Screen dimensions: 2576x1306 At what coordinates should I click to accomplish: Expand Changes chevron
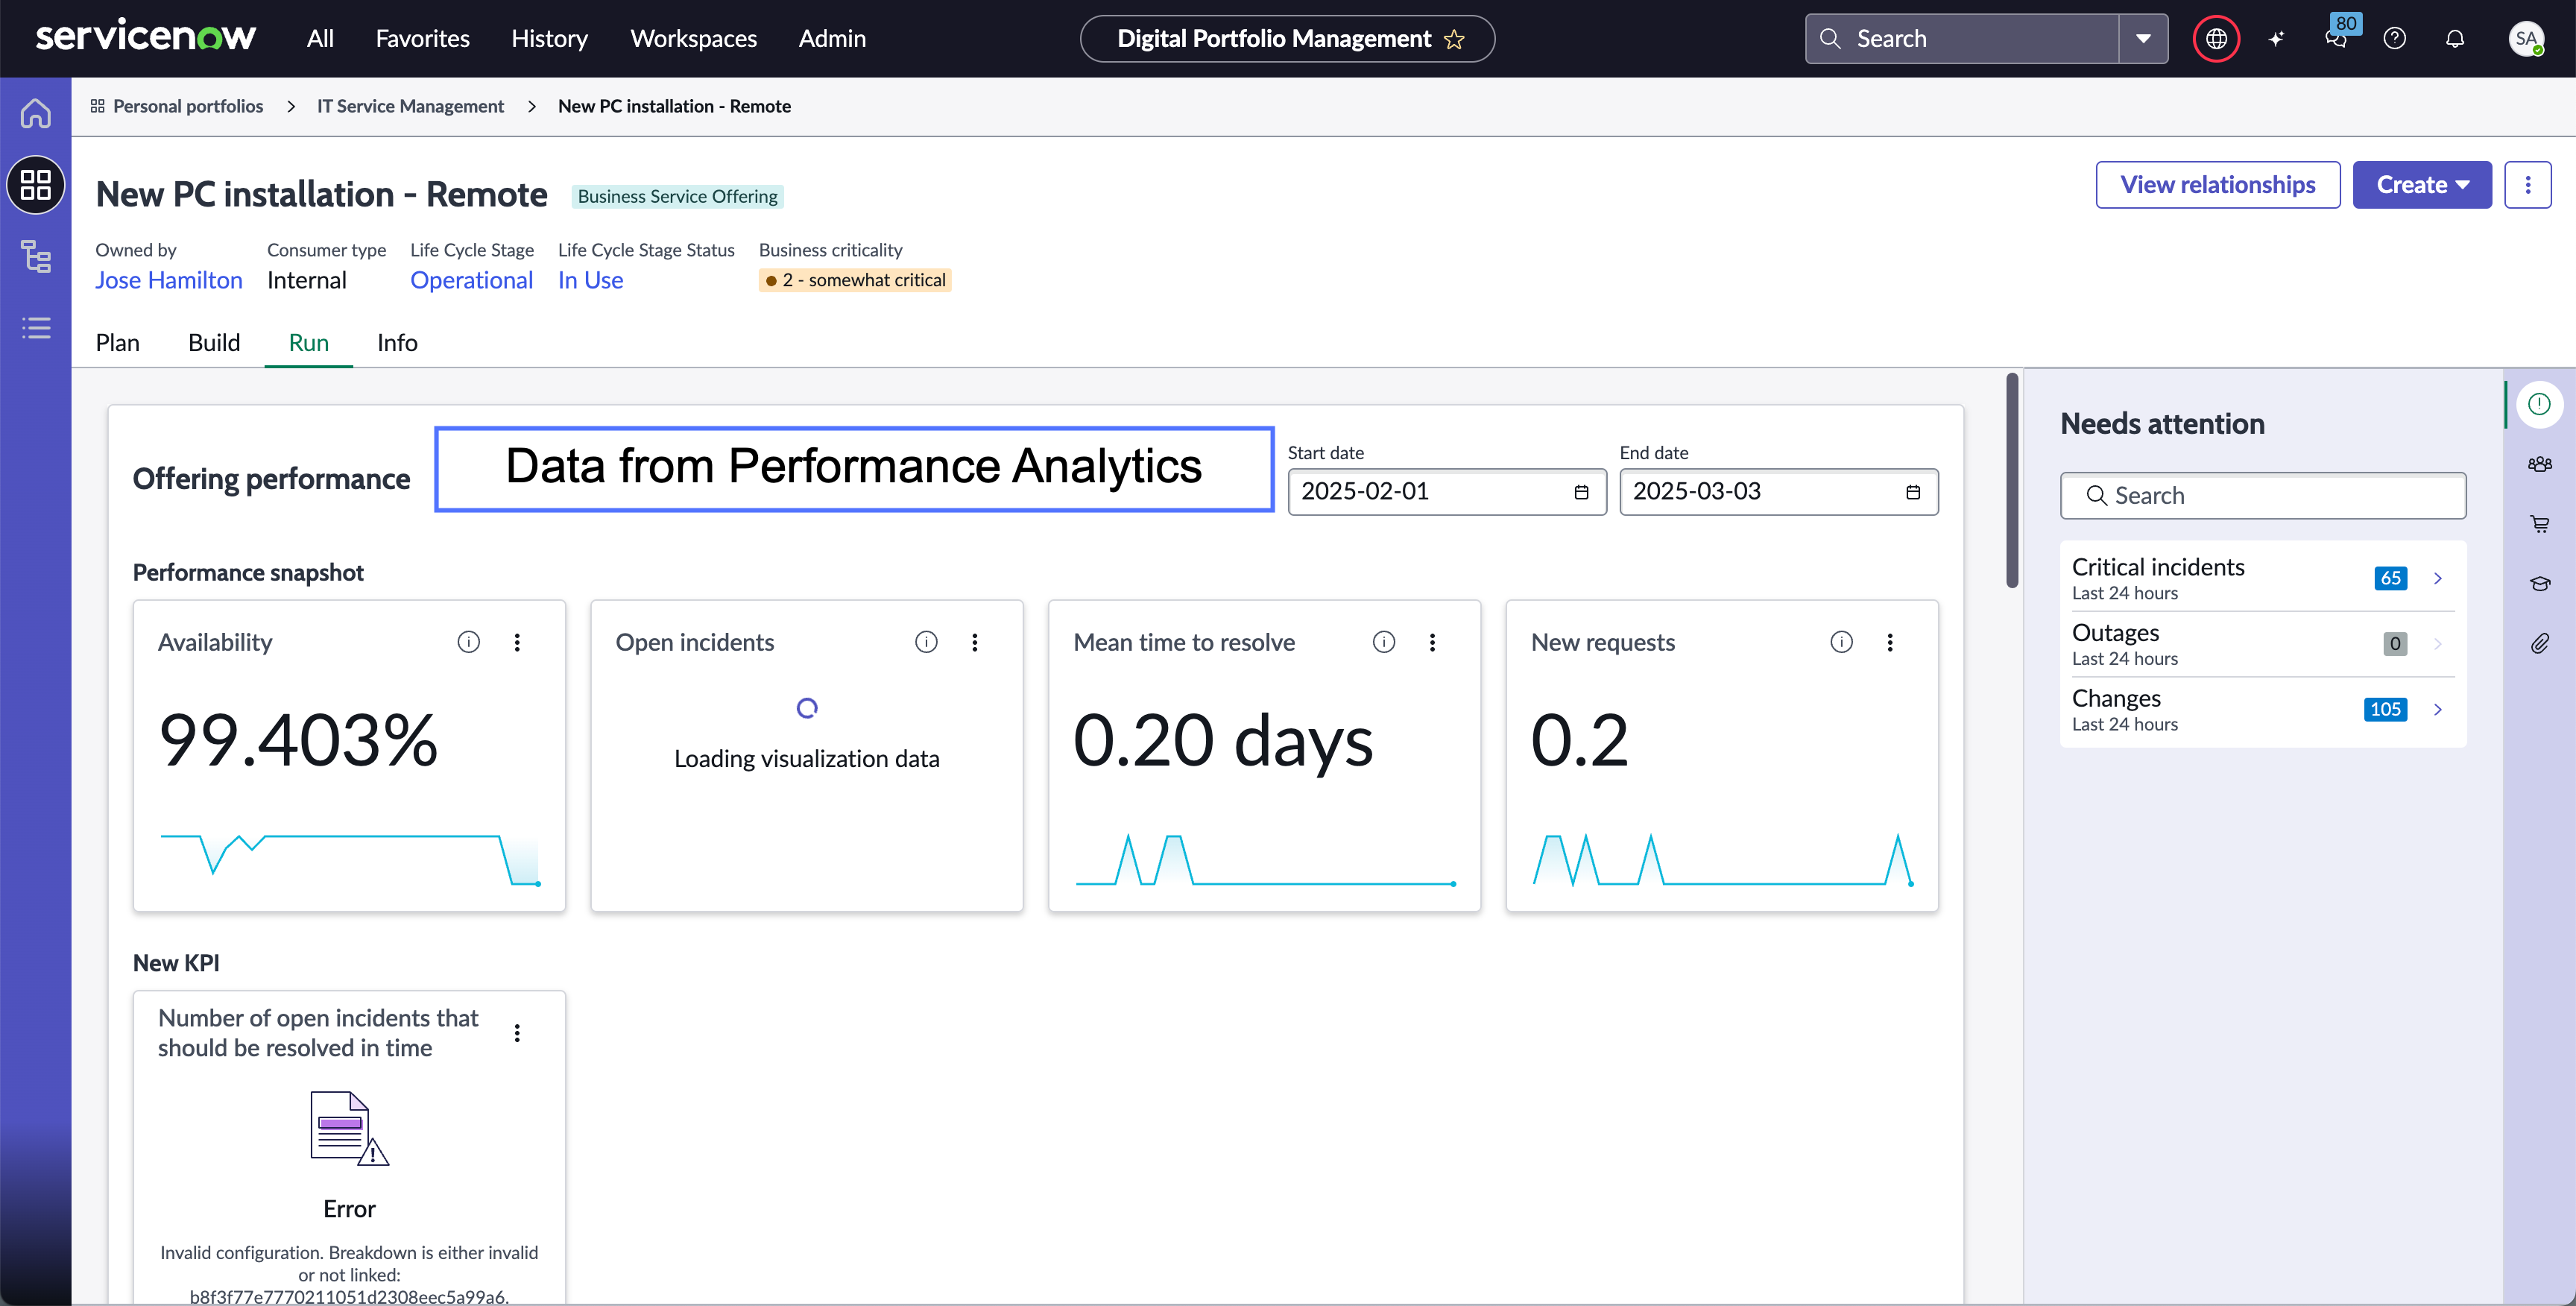(x=2437, y=710)
